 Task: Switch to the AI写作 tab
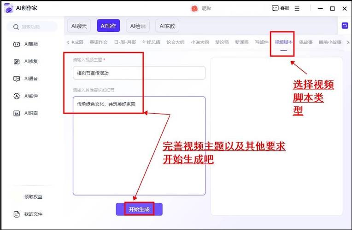pos(108,26)
